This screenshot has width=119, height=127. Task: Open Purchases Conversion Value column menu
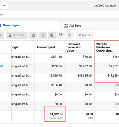click(x=92, y=47)
